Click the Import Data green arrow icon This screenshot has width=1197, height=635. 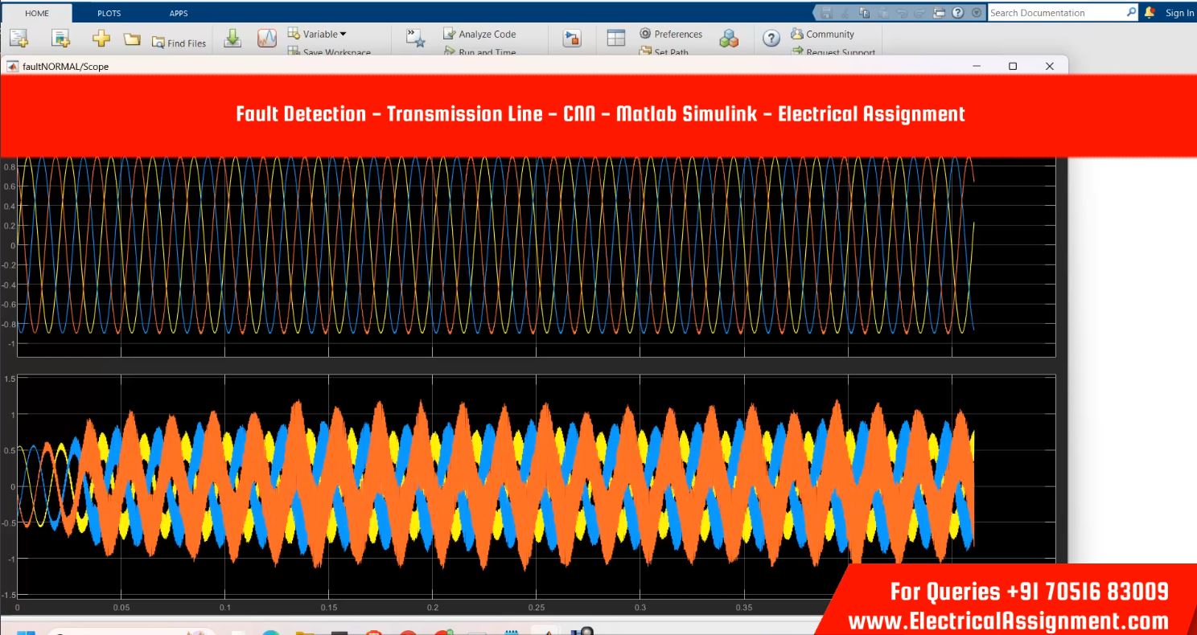pyautogui.click(x=232, y=39)
